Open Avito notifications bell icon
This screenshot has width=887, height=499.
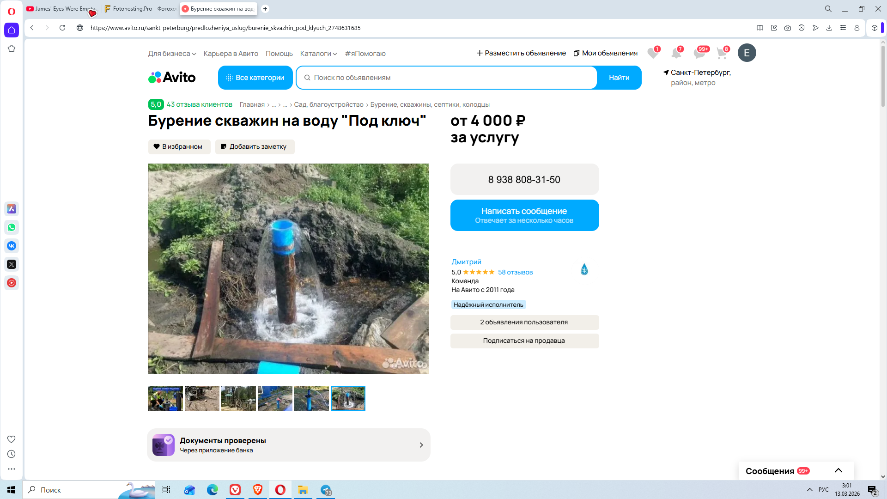click(676, 53)
